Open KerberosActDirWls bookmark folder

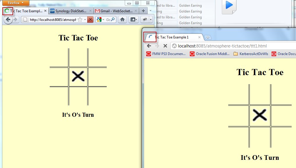[250, 54]
